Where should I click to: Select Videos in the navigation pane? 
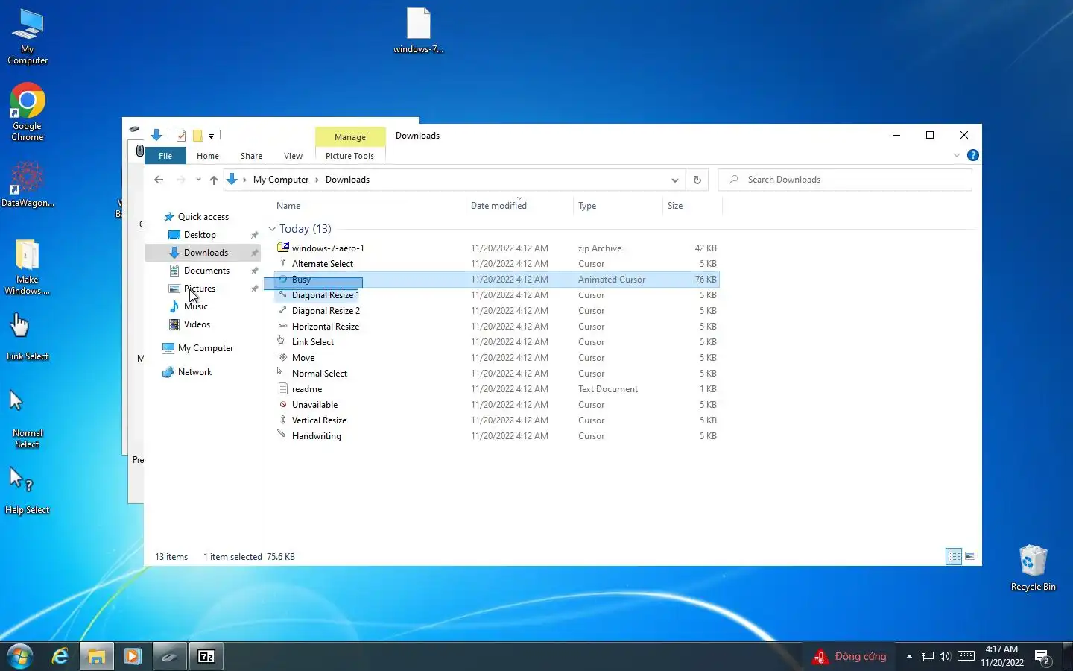197,324
